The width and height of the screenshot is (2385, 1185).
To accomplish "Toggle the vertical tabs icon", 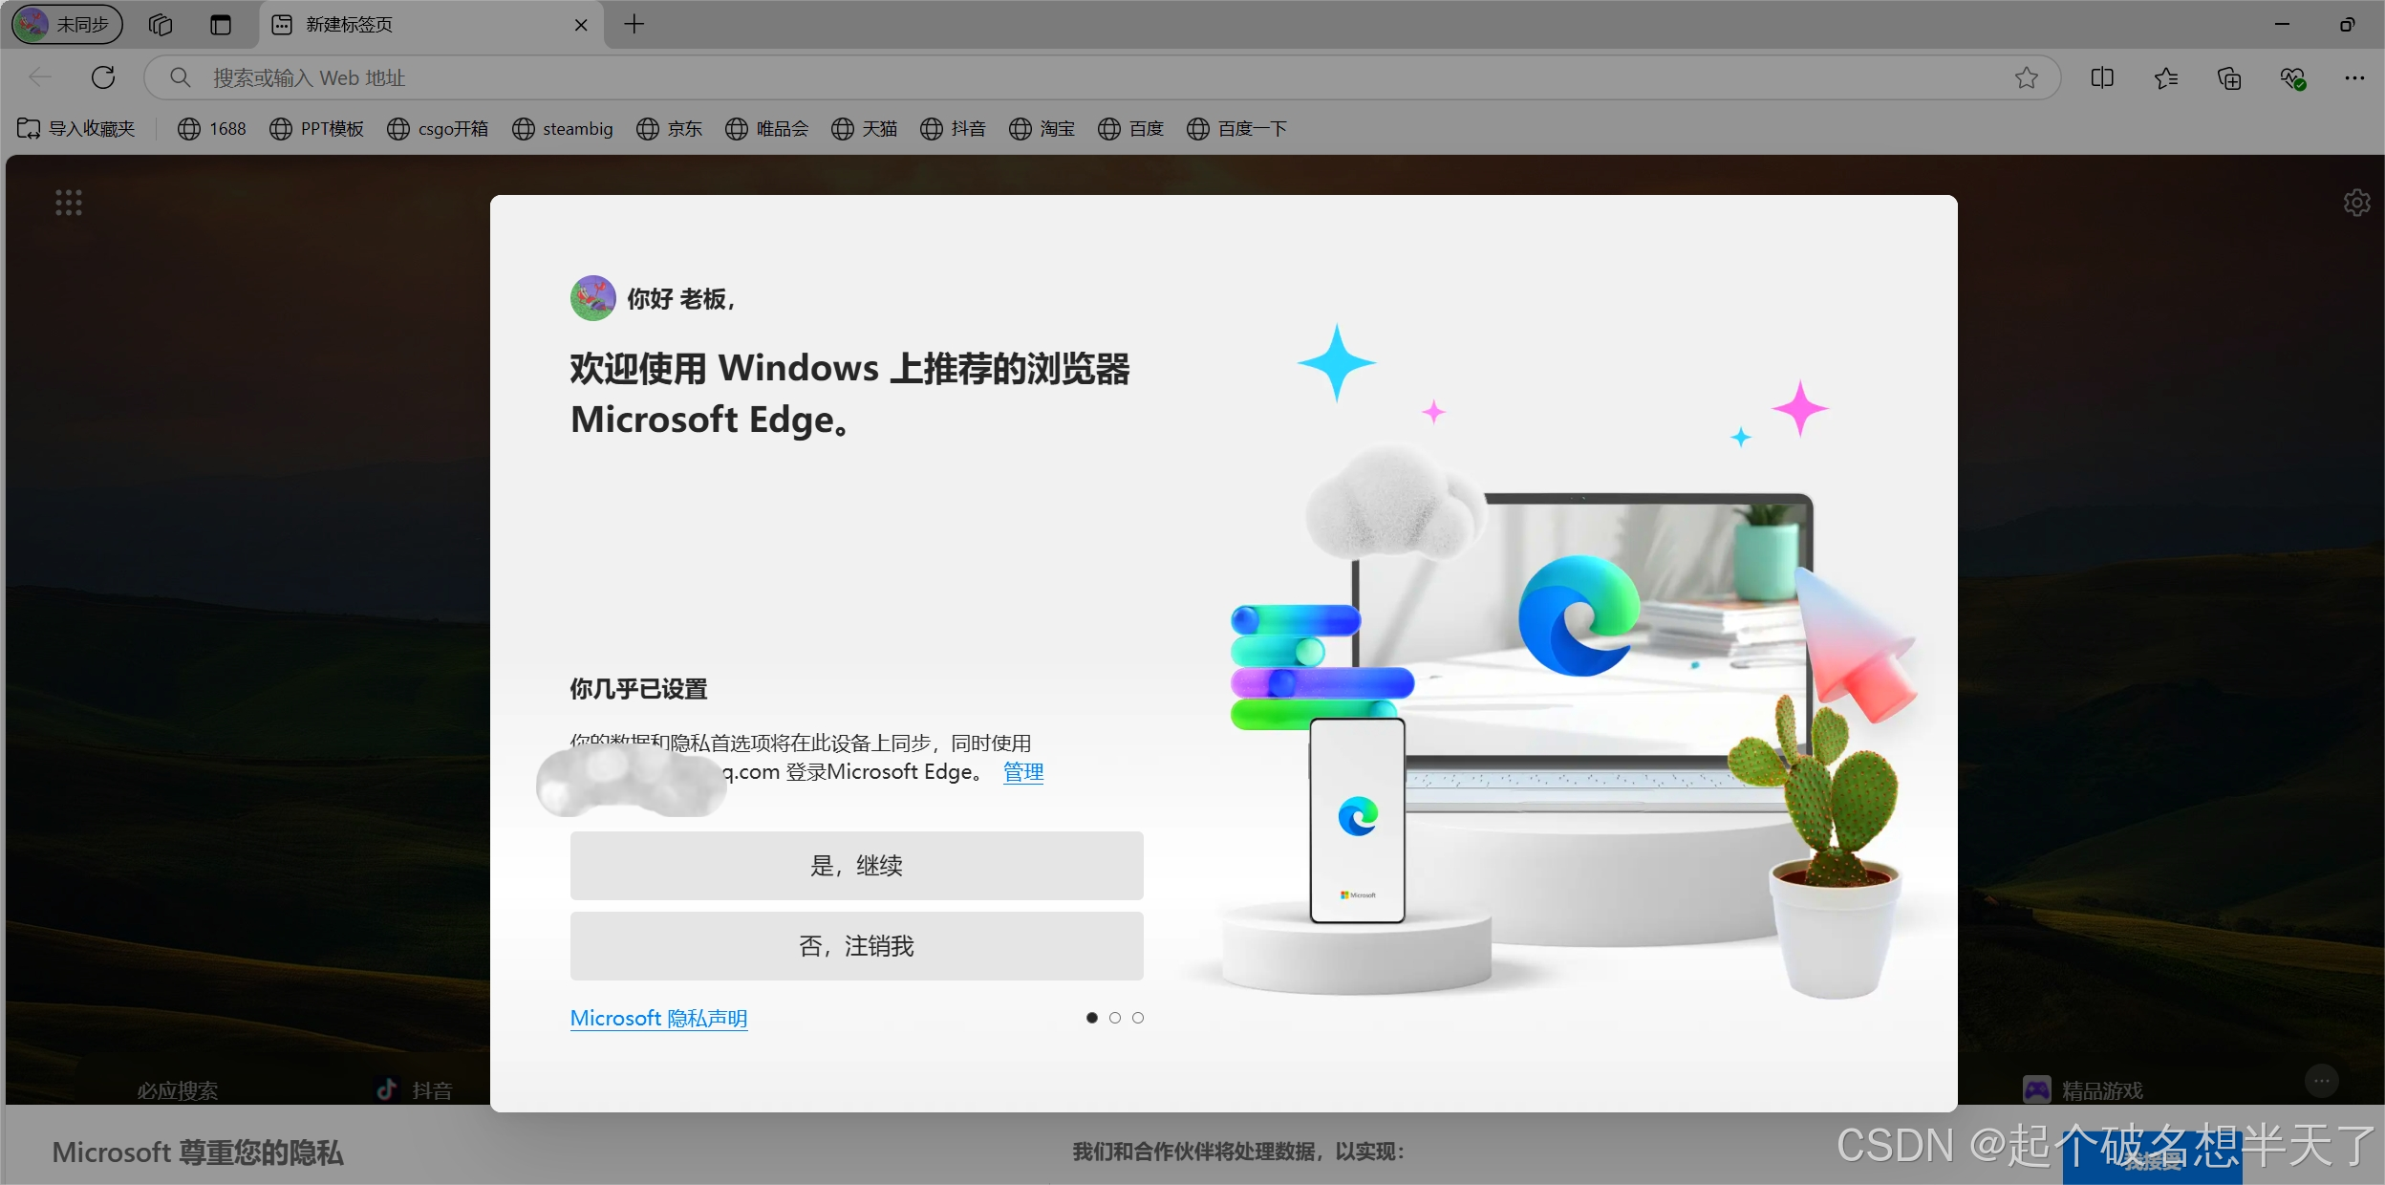I will click(221, 25).
